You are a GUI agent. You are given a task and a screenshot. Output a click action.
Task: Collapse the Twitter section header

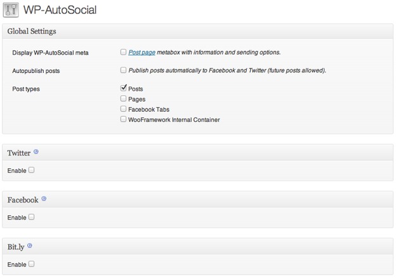pos(197,153)
